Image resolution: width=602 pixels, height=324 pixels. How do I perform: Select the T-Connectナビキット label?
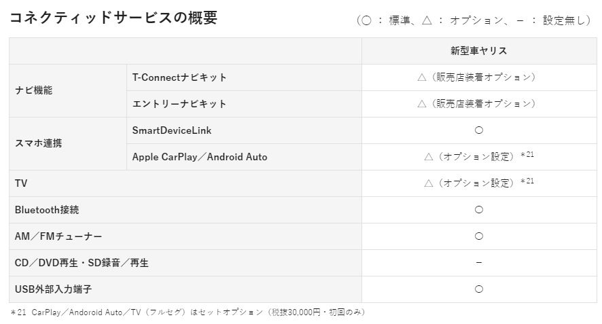tap(179, 77)
